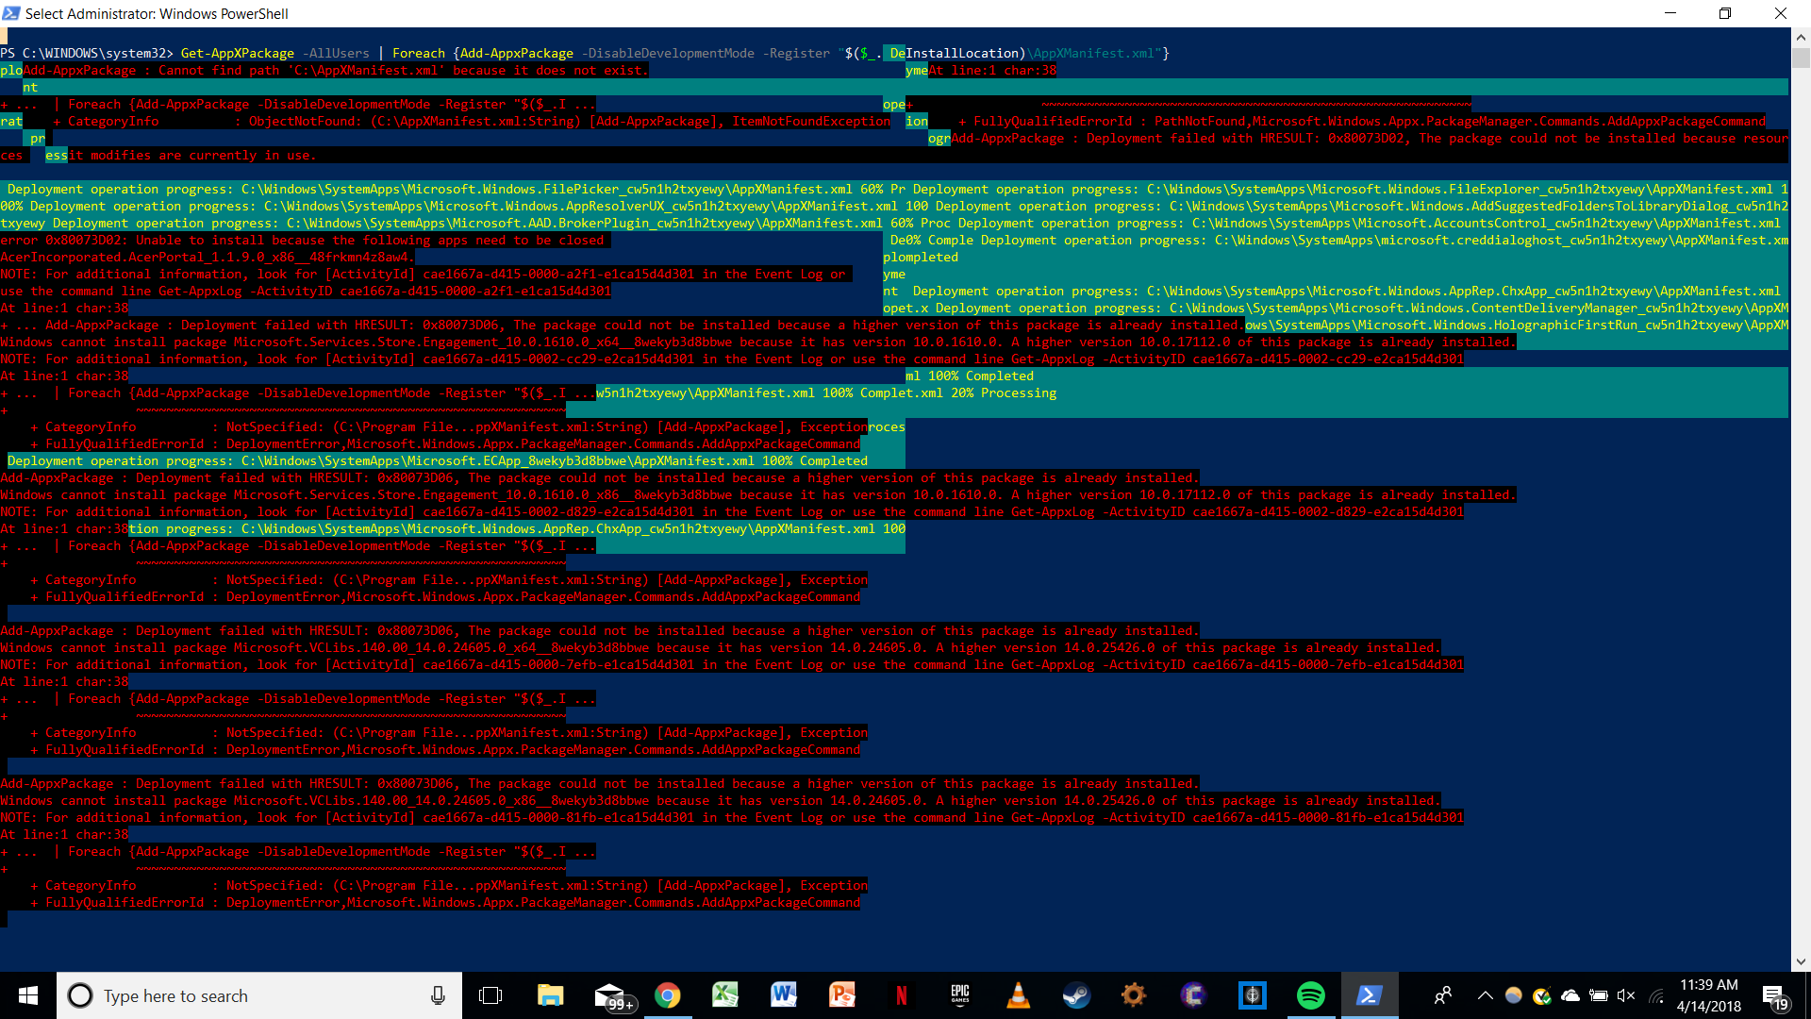Open the PowerShell window system menu icon
The width and height of the screenshot is (1811, 1019).
(11, 13)
